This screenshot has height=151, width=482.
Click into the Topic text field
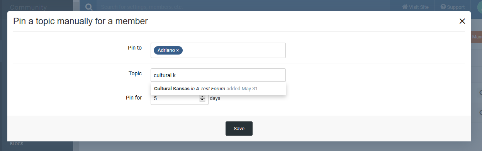pyautogui.click(x=218, y=75)
